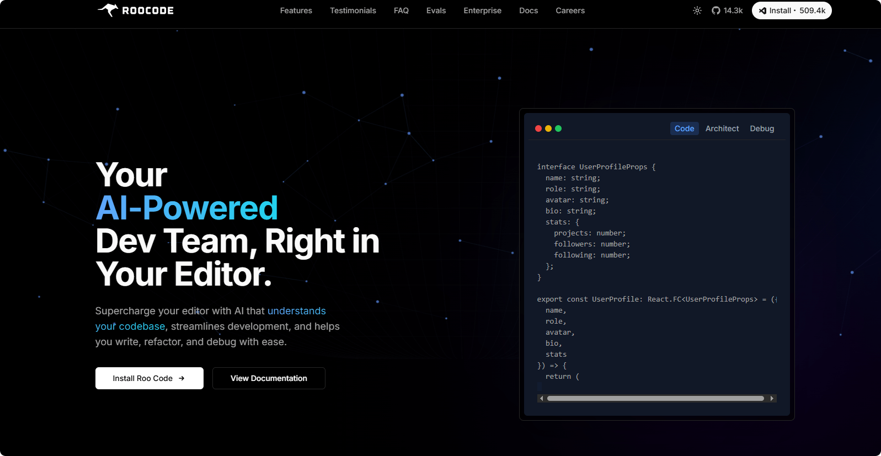
Task: Open the GitHub 14.3k stars link
Action: coord(727,10)
